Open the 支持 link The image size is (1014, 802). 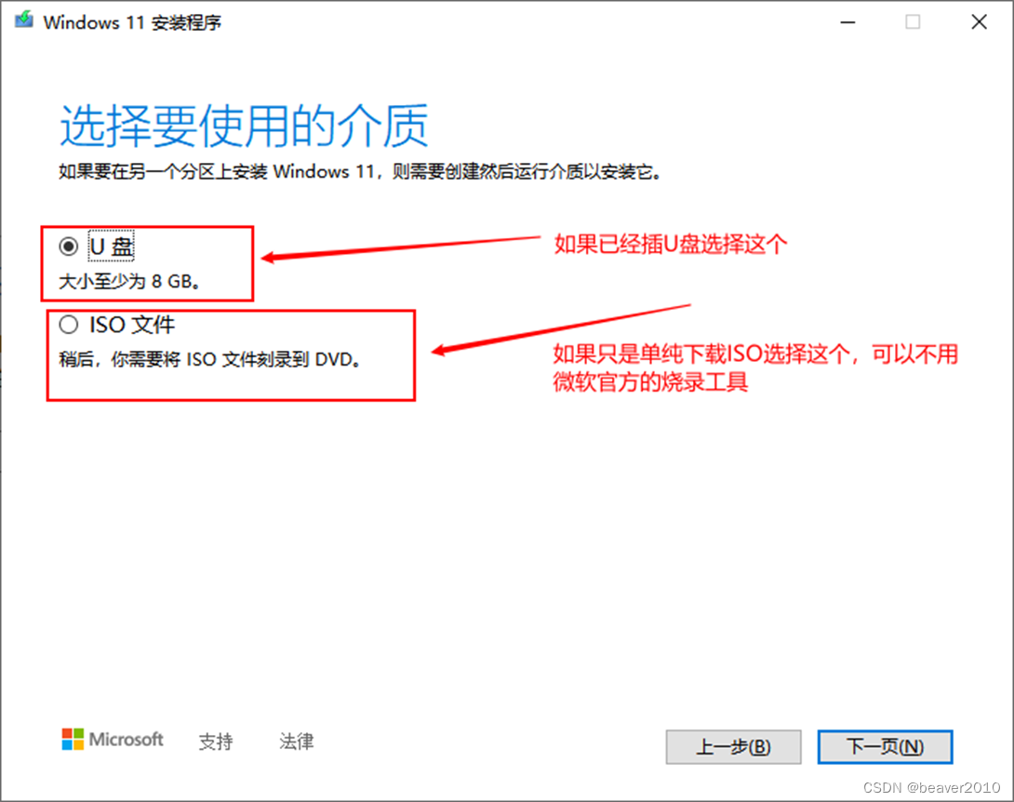coord(215,742)
